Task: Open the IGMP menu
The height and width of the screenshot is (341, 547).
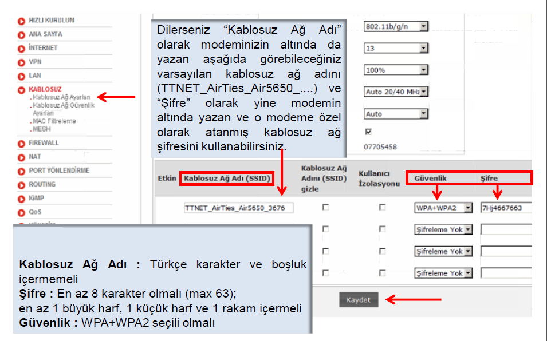Action: point(36,198)
